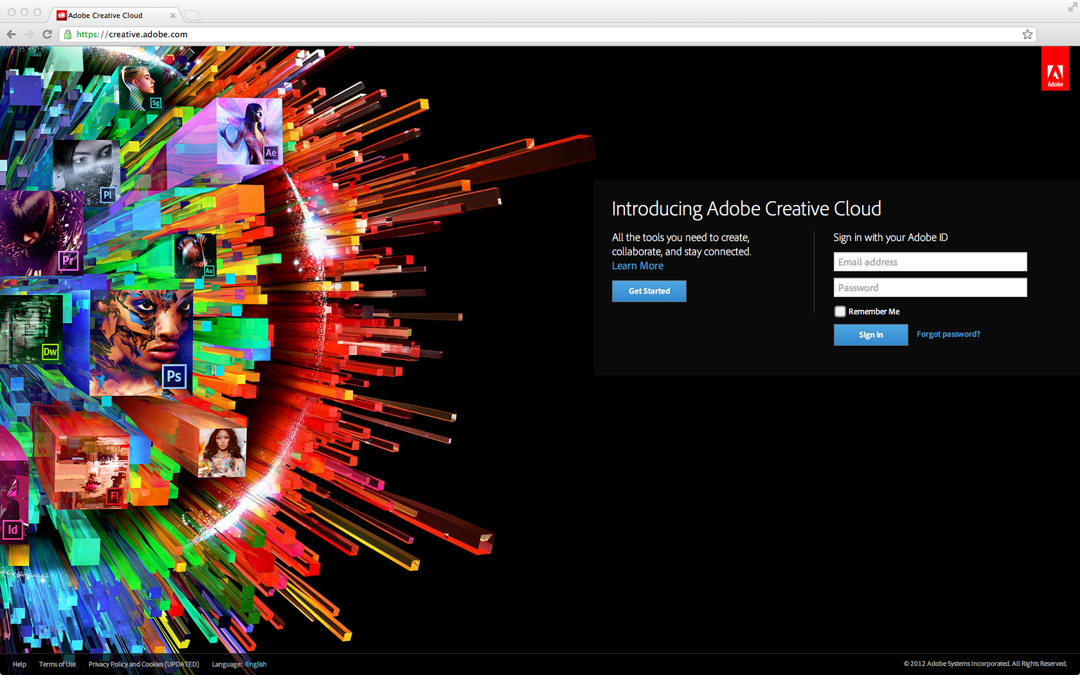Click the 2012 Adobe Systems copyright text
1080x675 pixels.
985,663
